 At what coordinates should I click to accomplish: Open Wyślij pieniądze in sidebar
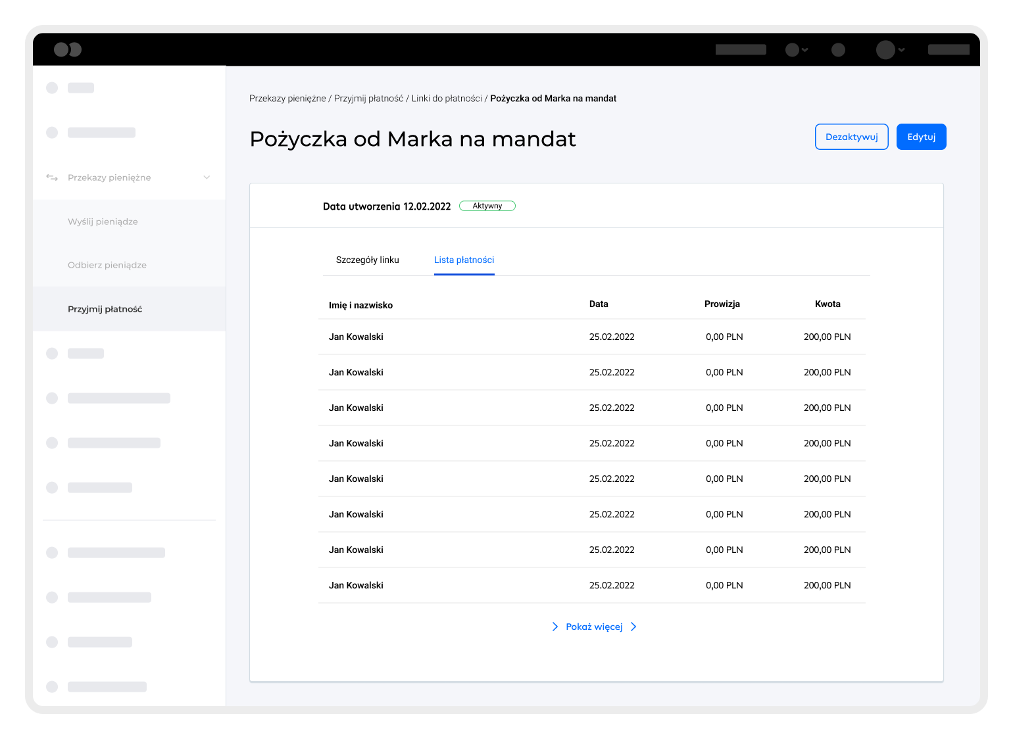(x=103, y=222)
